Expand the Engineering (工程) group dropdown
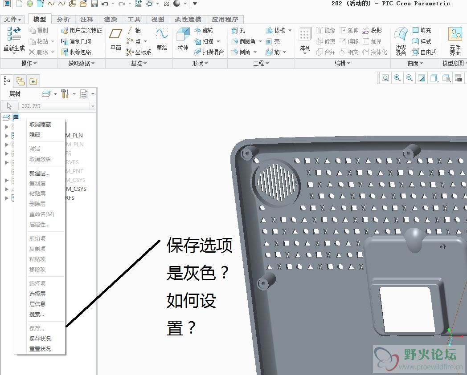The height and width of the screenshot is (375, 467). 261,63
